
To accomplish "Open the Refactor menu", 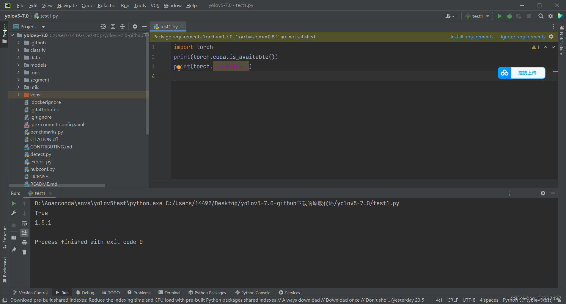I will [107, 5].
